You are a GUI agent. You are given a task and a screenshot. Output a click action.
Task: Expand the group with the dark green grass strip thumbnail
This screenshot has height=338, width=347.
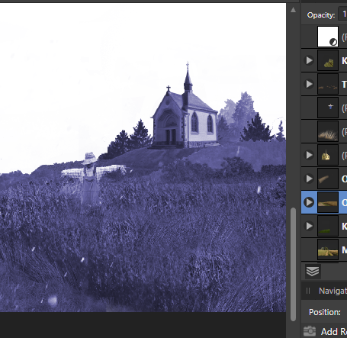pos(309,226)
